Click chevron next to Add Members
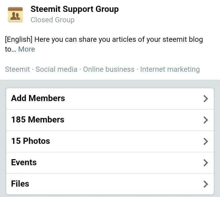The width and height of the screenshot is (220, 197). pyautogui.click(x=206, y=99)
